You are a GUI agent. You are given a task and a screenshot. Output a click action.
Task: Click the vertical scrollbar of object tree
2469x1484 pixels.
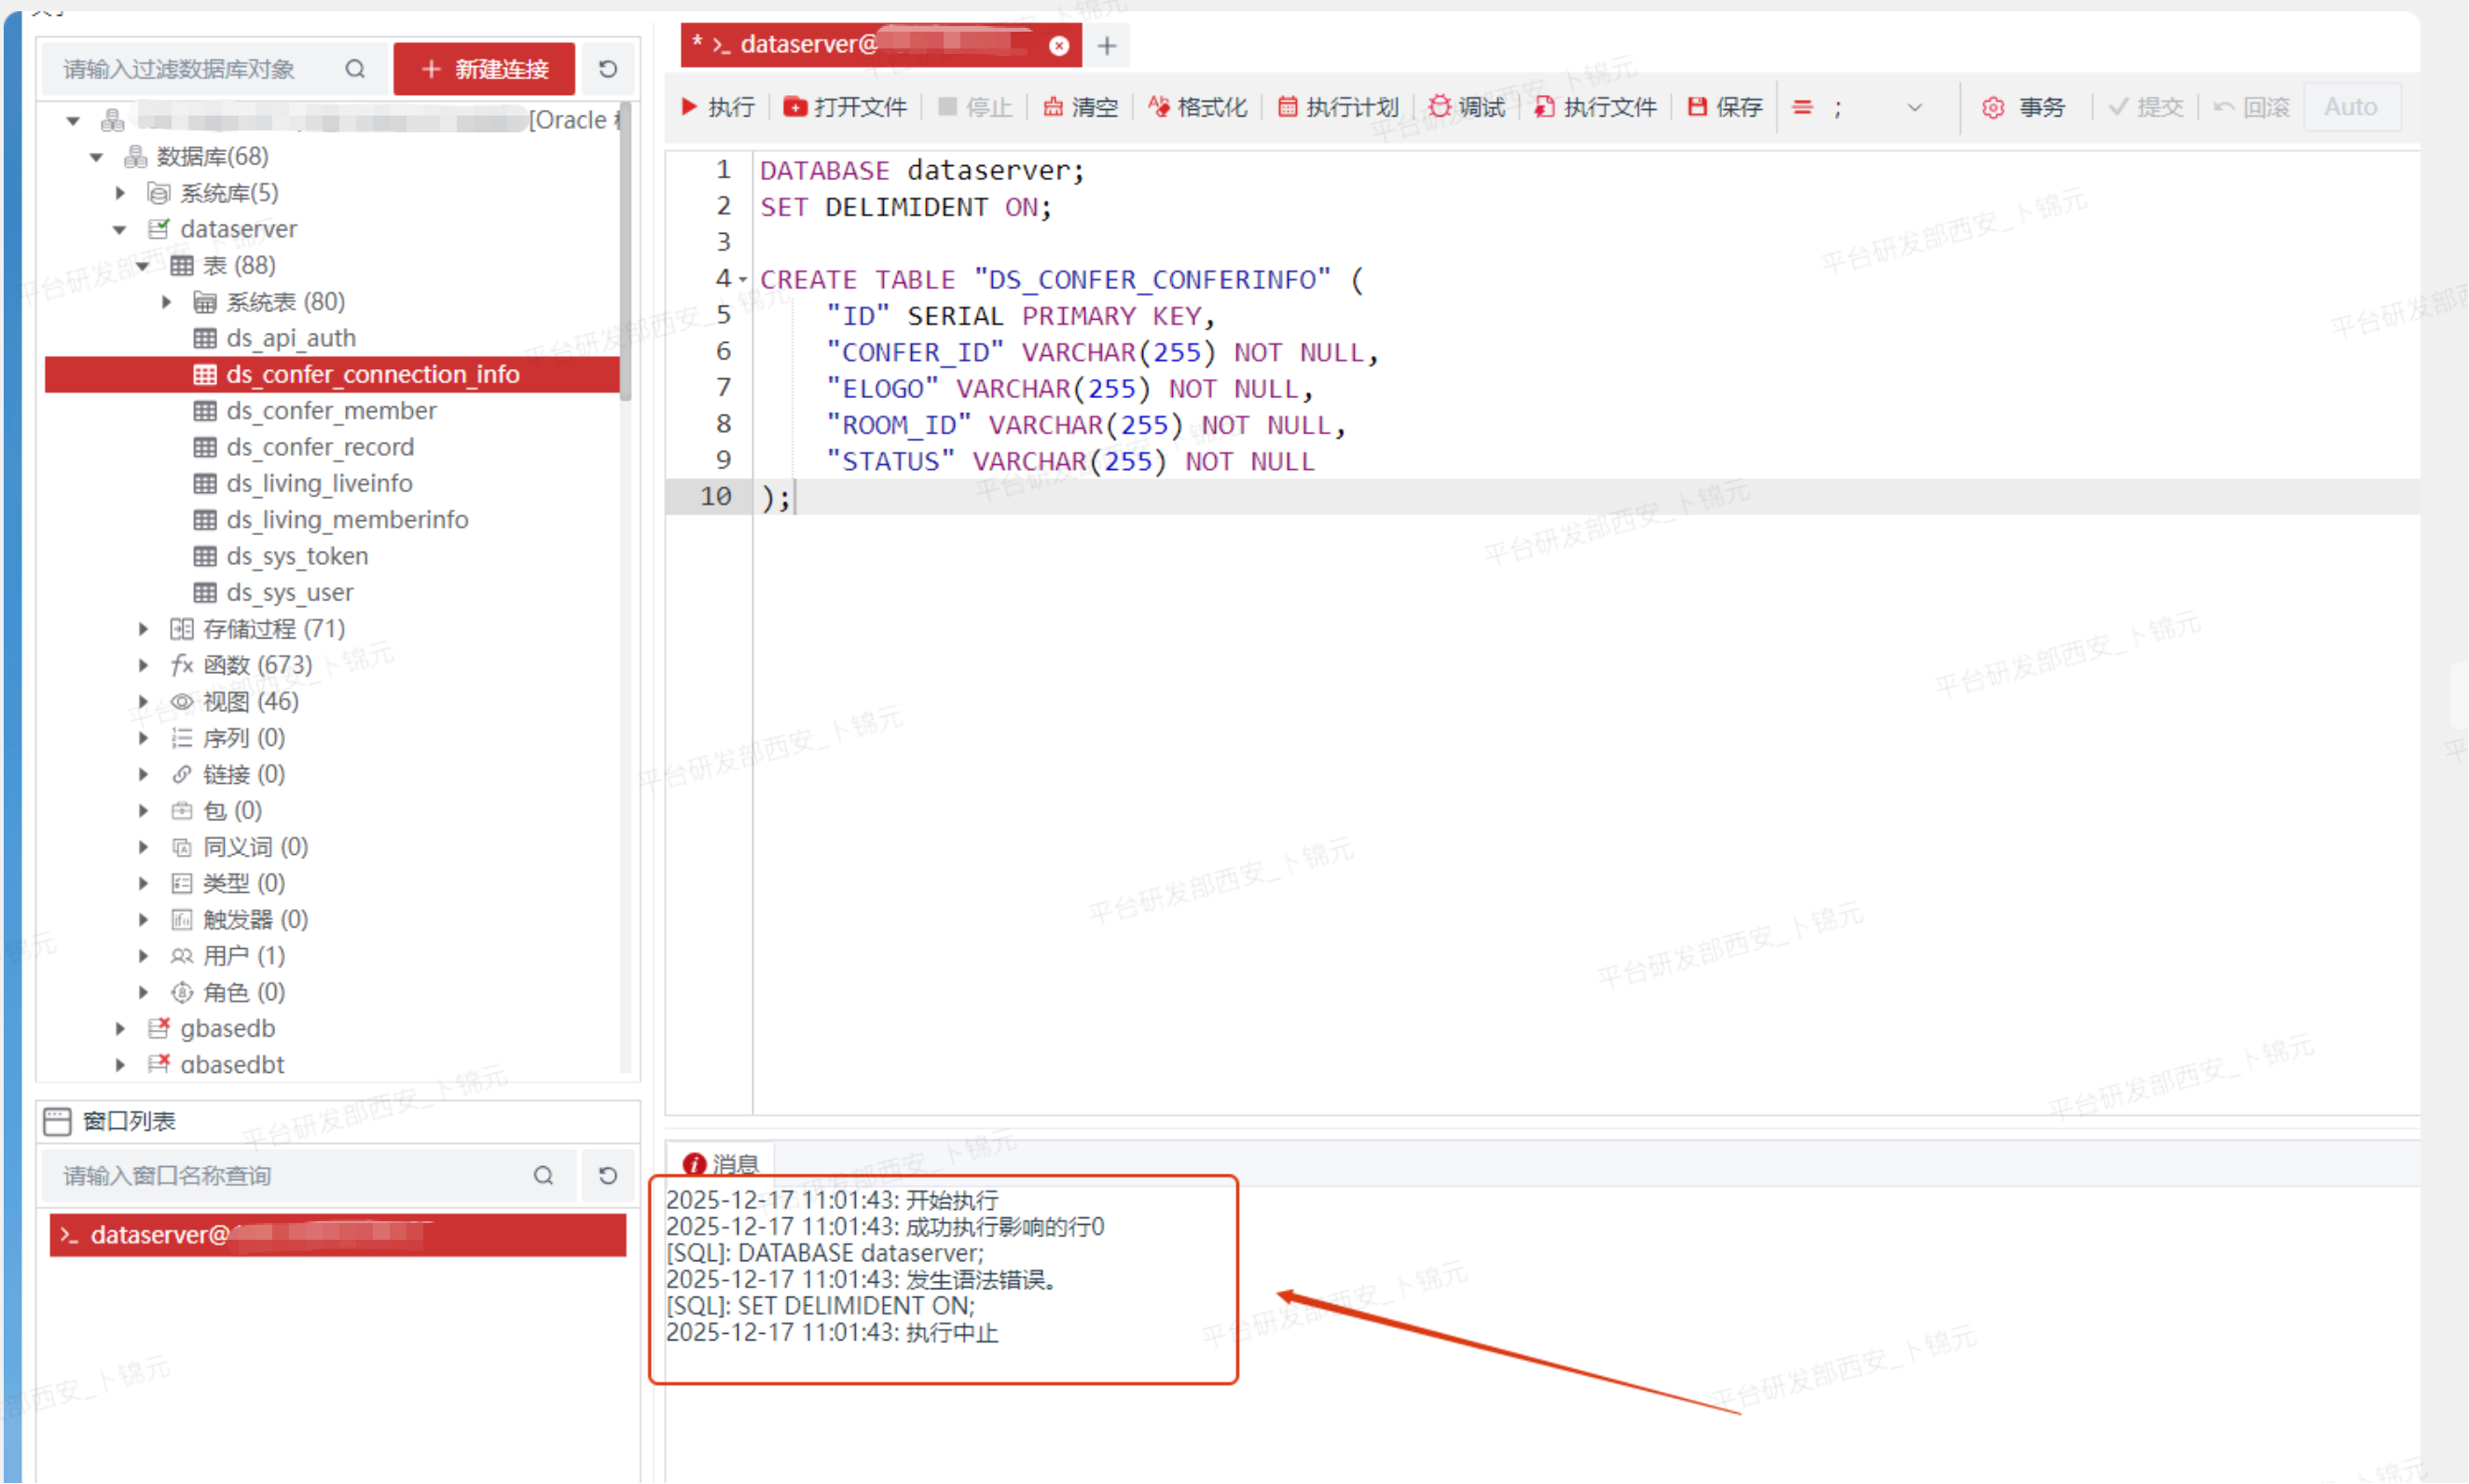[627, 250]
